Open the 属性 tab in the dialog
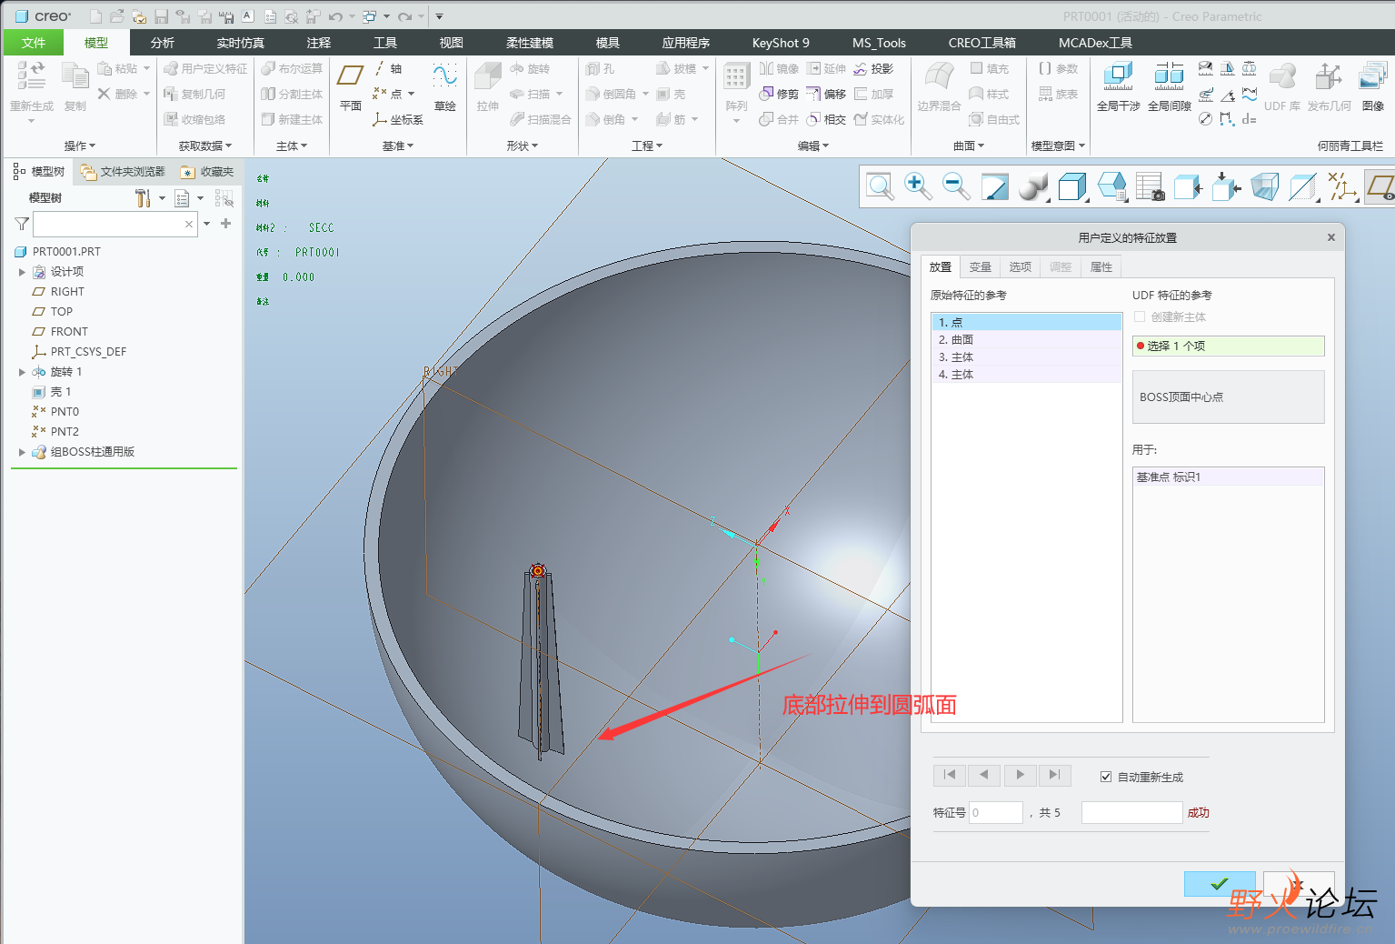This screenshot has width=1395, height=944. (x=1101, y=266)
